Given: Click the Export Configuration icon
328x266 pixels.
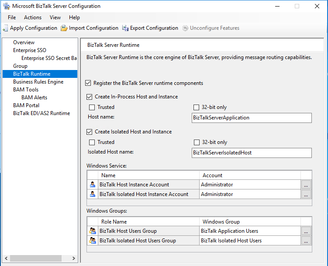Looking at the screenshot, I should tap(125, 28).
